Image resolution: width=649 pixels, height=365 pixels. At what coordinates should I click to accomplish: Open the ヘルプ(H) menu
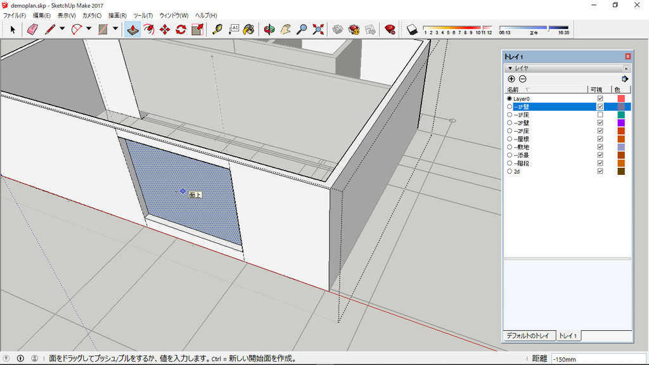coord(206,15)
